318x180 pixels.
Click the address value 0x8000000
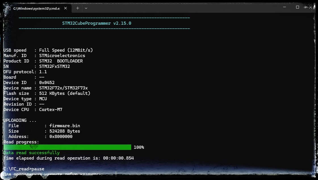(x=61, y=137)
